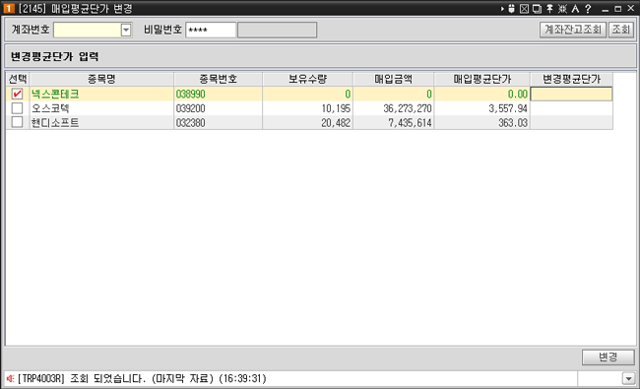Viewport: 640px width, 389px height.
Task: Click the 선택 column header
Action: point(18,79)
